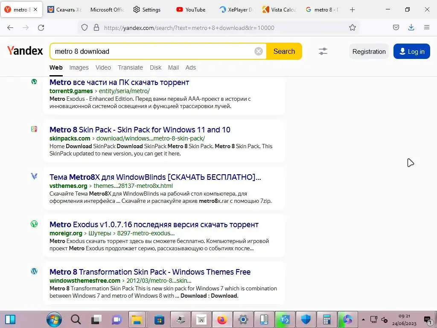Open the Settings gear in the taskbar
The height and width of the screenshot is (328, 437).
243,319
